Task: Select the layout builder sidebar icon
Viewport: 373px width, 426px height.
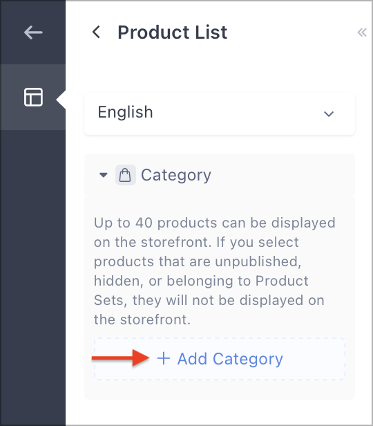Action: tap(33, 97)
